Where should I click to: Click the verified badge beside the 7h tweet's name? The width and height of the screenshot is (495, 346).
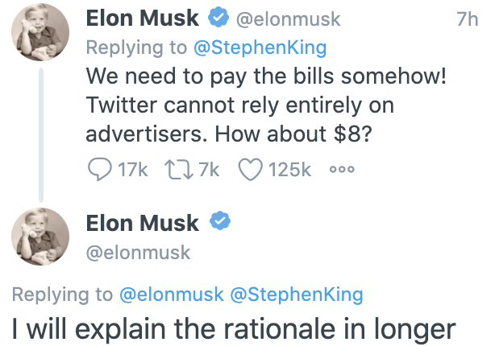coord(218,19)
